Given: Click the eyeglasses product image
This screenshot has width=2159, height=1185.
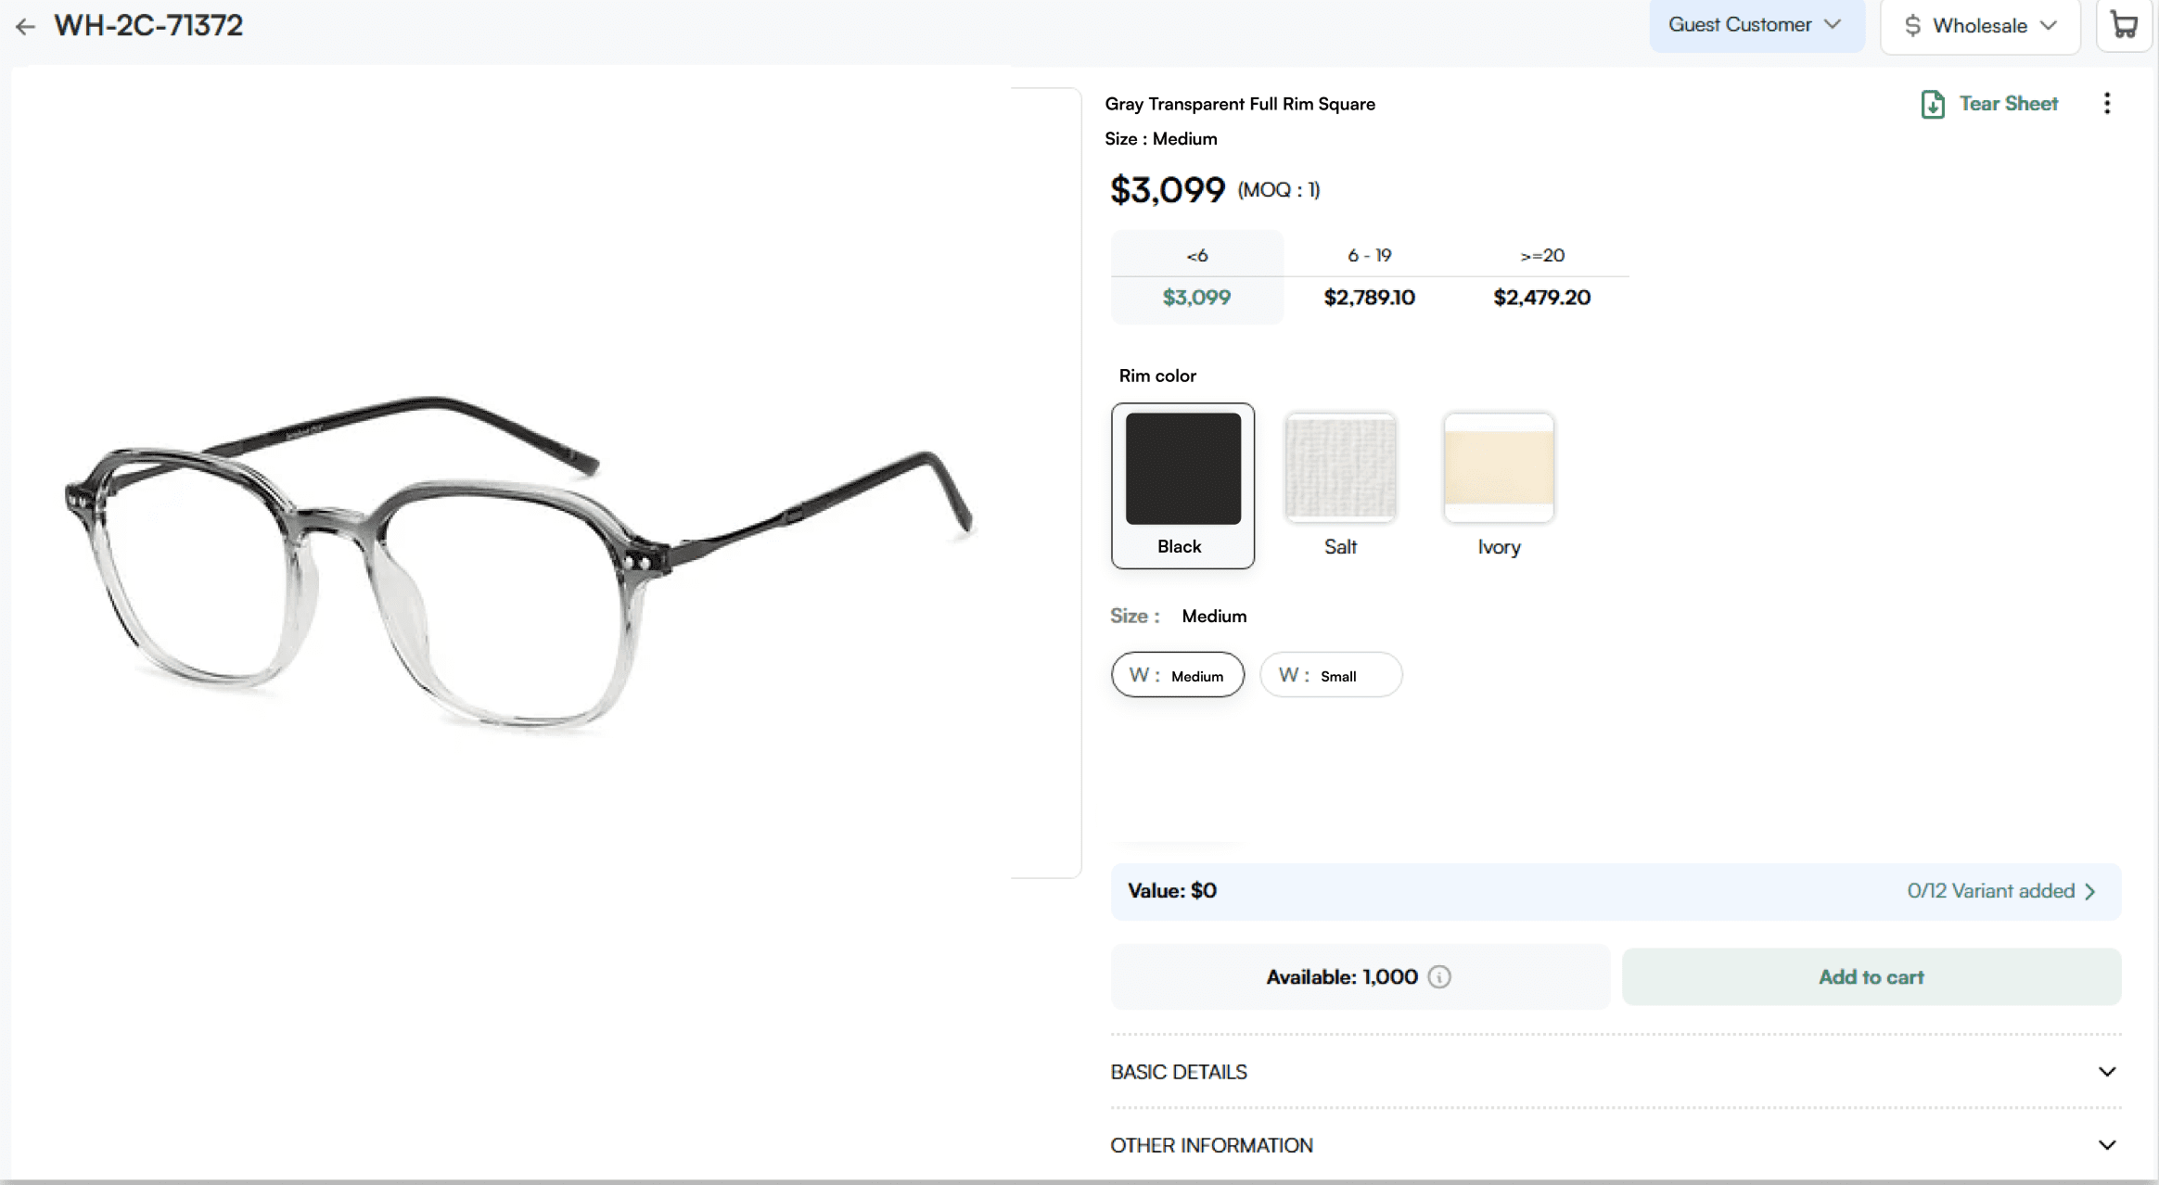Looking at the screenshot, I should click(x=519, y=566).
